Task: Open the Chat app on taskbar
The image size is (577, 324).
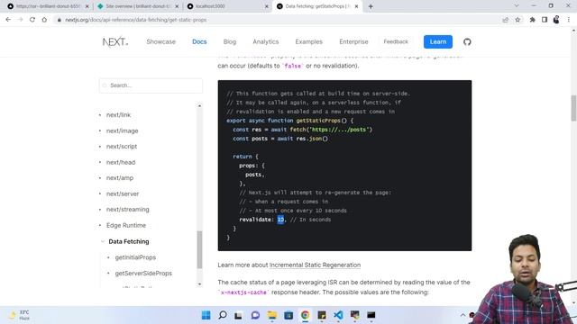Action: tap(255, 315)
